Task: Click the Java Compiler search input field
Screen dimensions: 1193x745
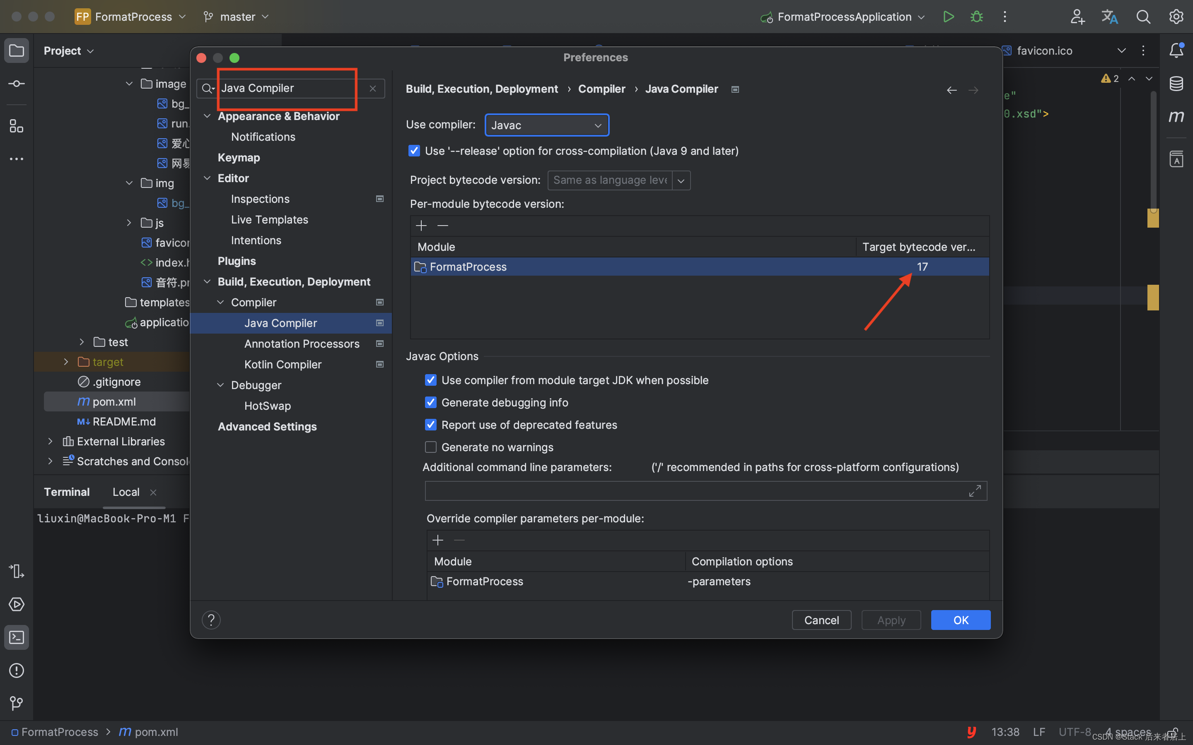Action: (x=290, y=88)
